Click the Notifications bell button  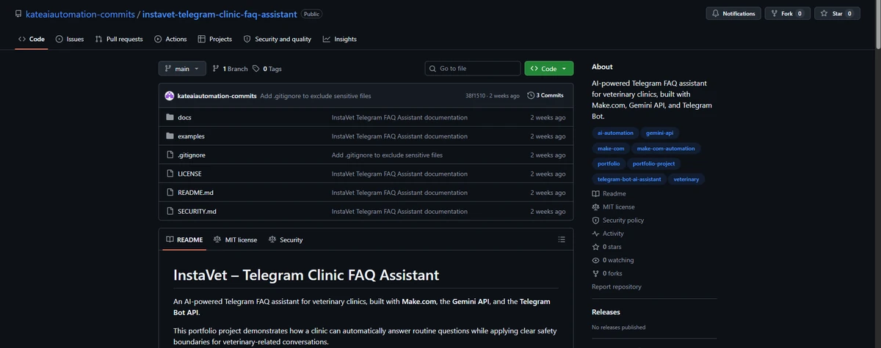733,13
